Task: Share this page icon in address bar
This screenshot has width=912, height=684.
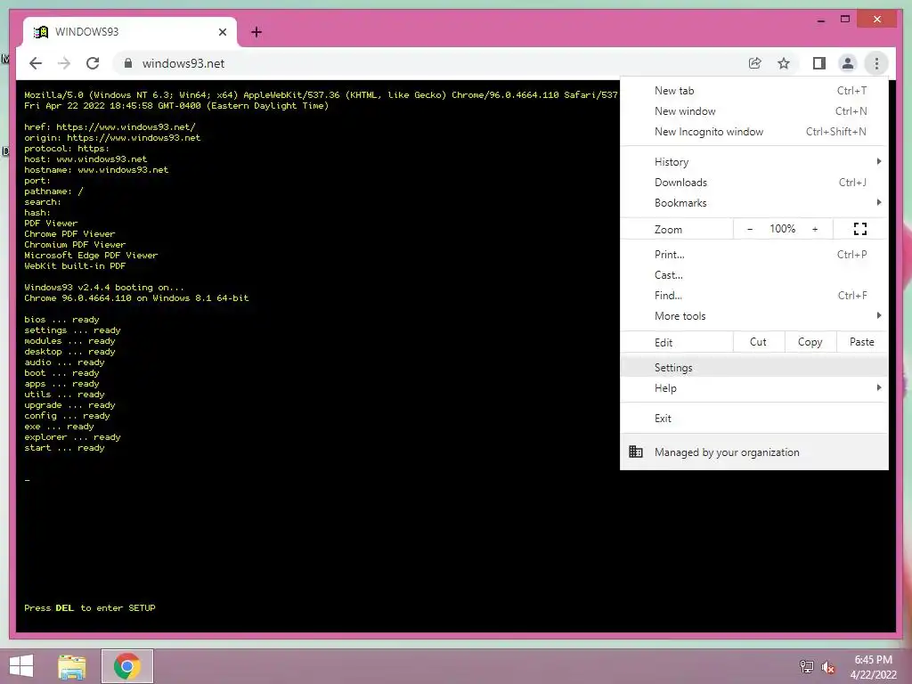Action: pyautogui.click(x=755, y=63)
